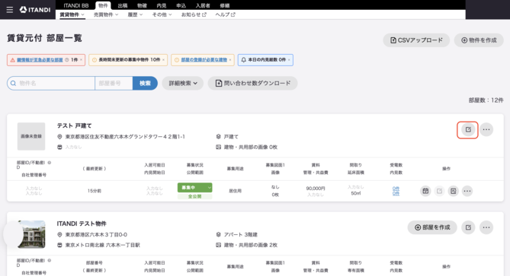
Task: Click the 物件を作成 button
Action: point(479,40)
